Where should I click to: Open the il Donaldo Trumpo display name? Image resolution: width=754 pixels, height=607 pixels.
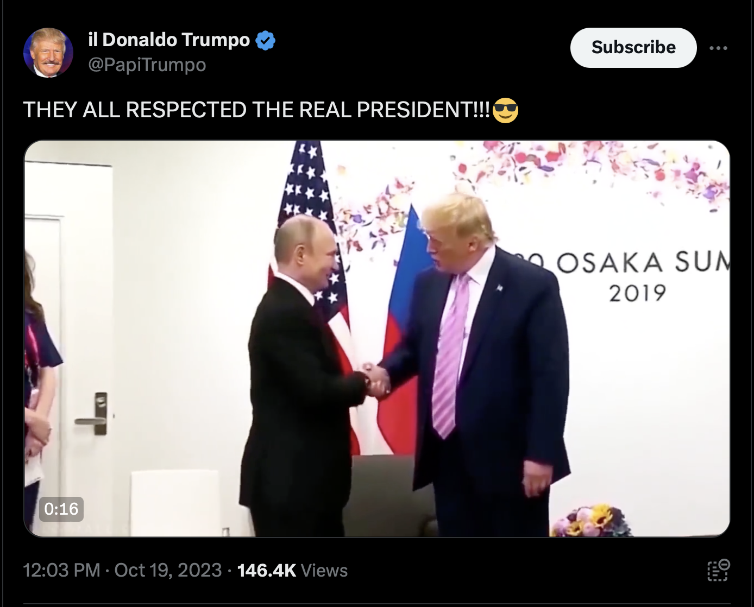coord(169,40)
